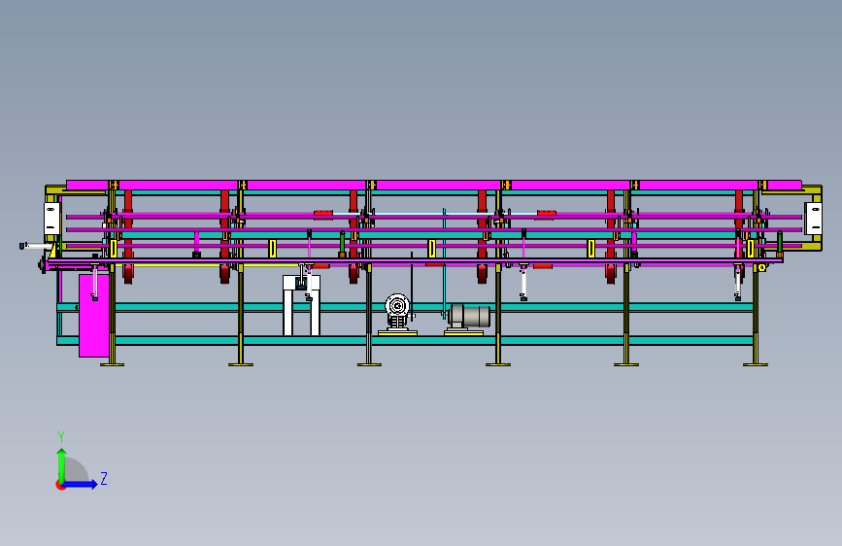Screen dimensions: 842x546
Task: Select the pneumatic cylinder protruding at far left
Action: click(37, 246)
